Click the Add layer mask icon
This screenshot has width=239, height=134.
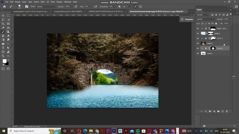click(x=210, y=111)
